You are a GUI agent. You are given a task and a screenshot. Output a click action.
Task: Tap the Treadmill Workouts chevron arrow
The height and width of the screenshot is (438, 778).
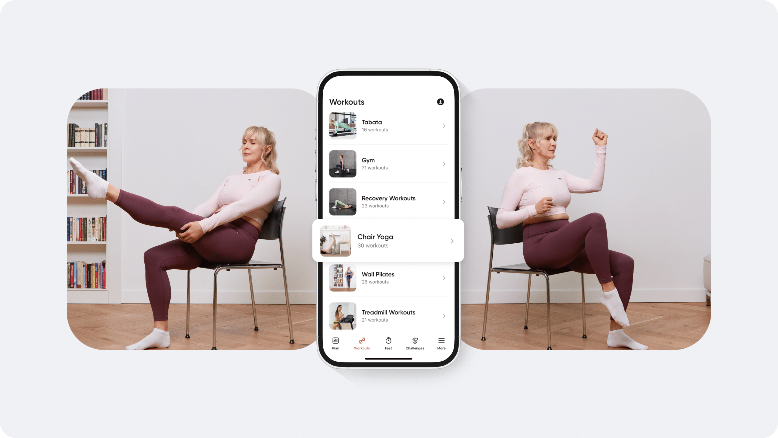pyautogui.click(x=444, y=315)
